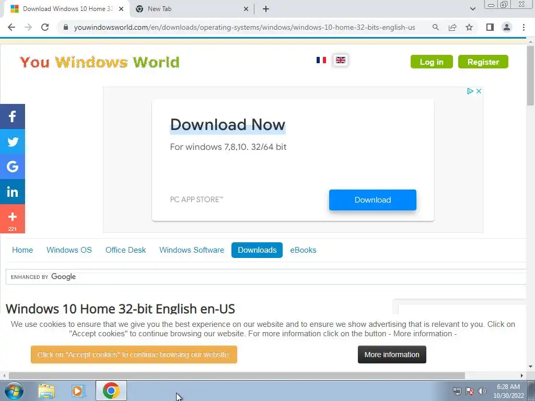Open the browser side panel icon
The width and height of the screenshot is (535, 401).
(x=490, y=27)
